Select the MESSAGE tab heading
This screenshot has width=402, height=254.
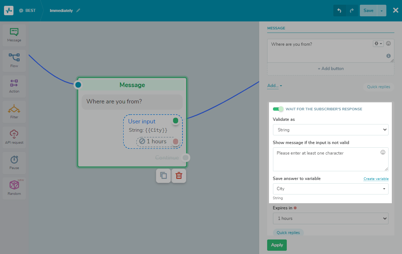276,28
